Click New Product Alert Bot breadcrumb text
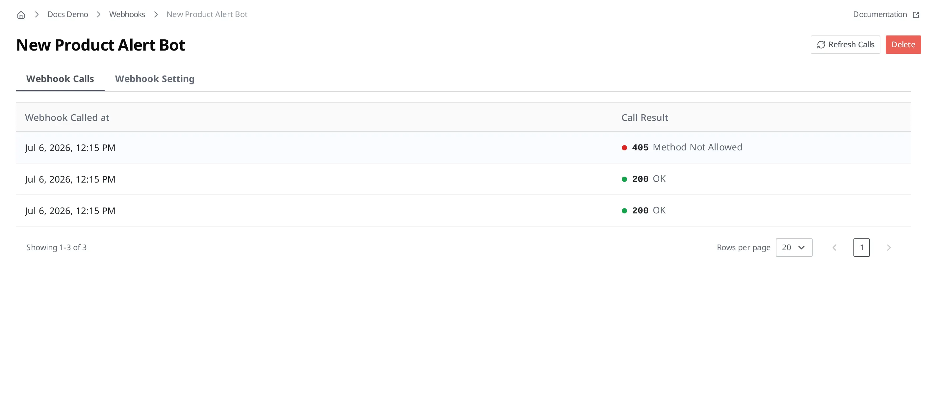Viewport: 937px width, 394px height. click(x=207, y=14)
